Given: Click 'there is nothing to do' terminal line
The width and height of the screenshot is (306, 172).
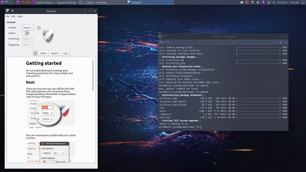Looking at the screenshot, I should (174, 124).
